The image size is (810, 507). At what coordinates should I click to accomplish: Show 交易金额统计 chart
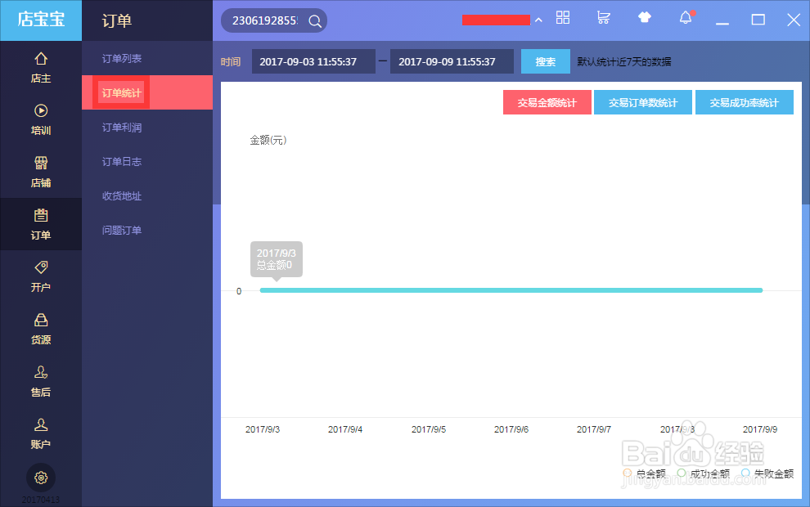(x=547, y=102)
